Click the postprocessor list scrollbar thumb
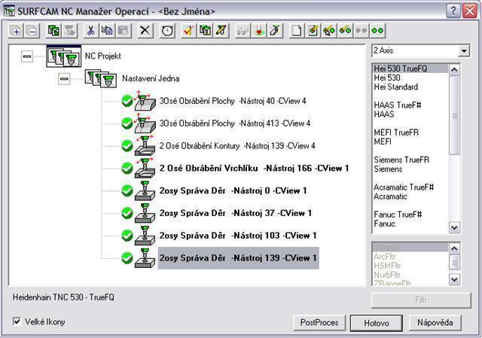 pyautogui.click(x=455, y=115)
